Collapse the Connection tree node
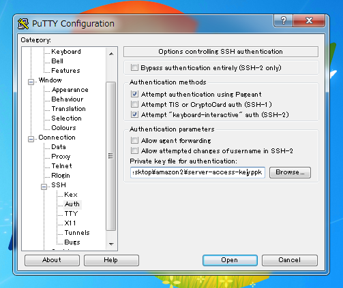This screenshot has width=343, height=288. tap(31, 139)
